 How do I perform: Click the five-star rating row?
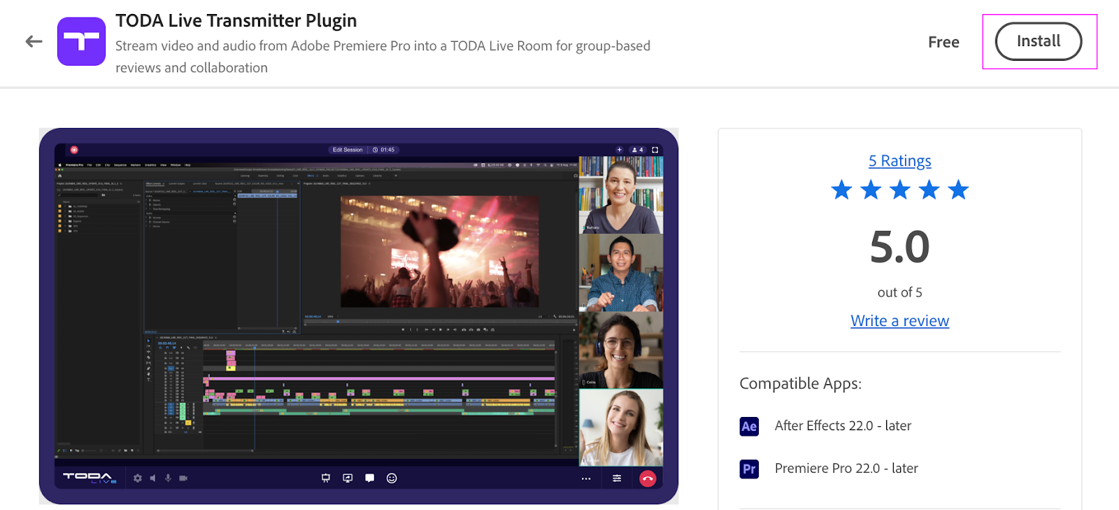coord(899,190)
